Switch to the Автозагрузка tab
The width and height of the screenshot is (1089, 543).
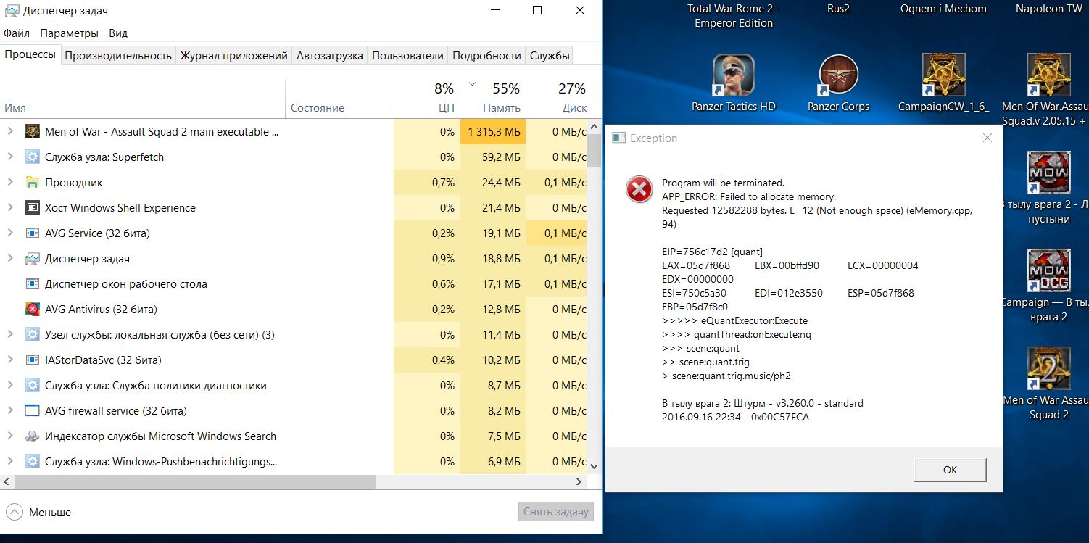click(330, 56)
